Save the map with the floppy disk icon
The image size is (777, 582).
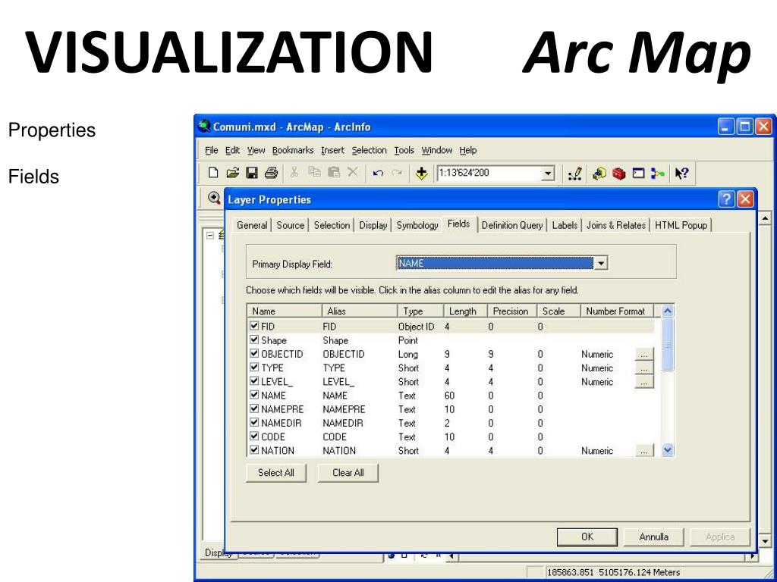click(x=252, y=173)
